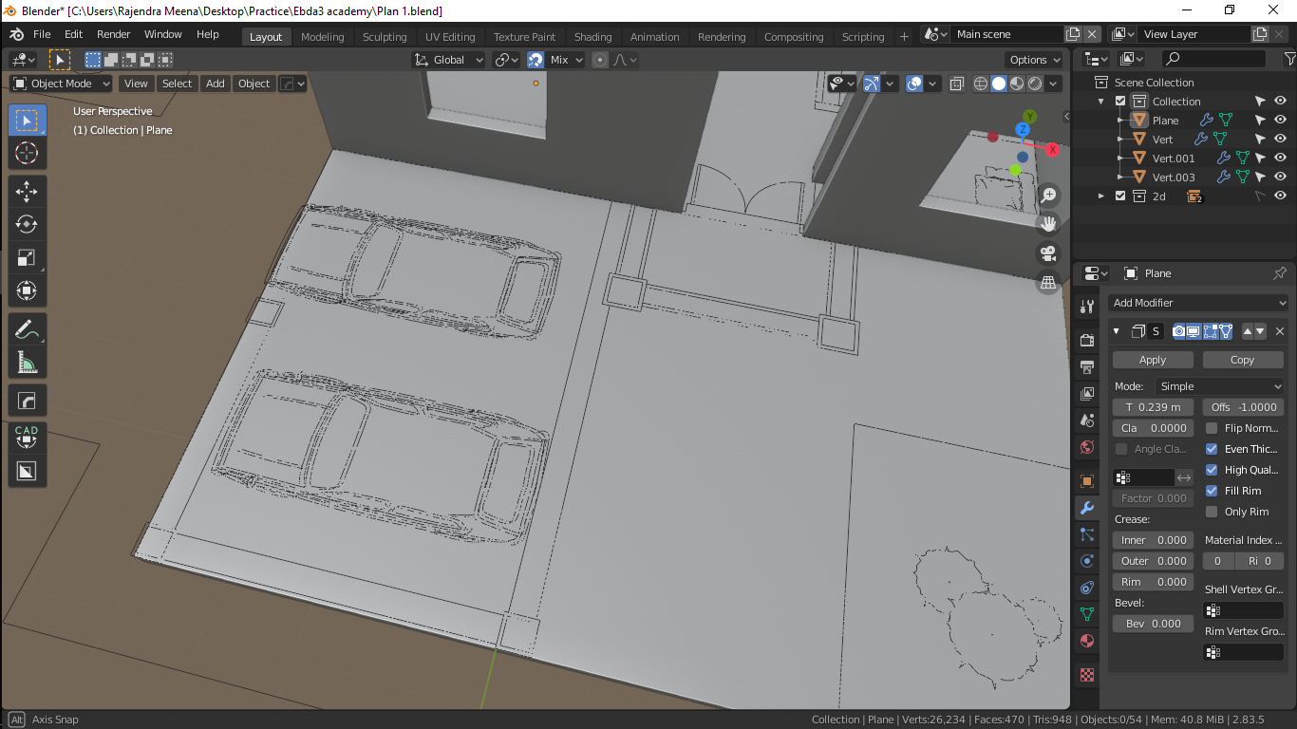Activate the Transform tool

(x=27, y=291)
